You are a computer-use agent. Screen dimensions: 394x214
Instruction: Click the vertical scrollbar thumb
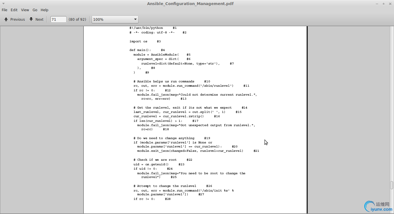(x=391, y=185)
